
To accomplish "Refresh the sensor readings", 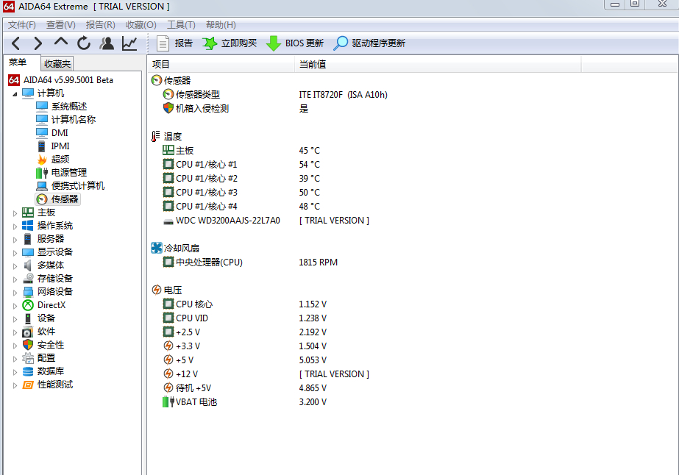I will point(84,43).
